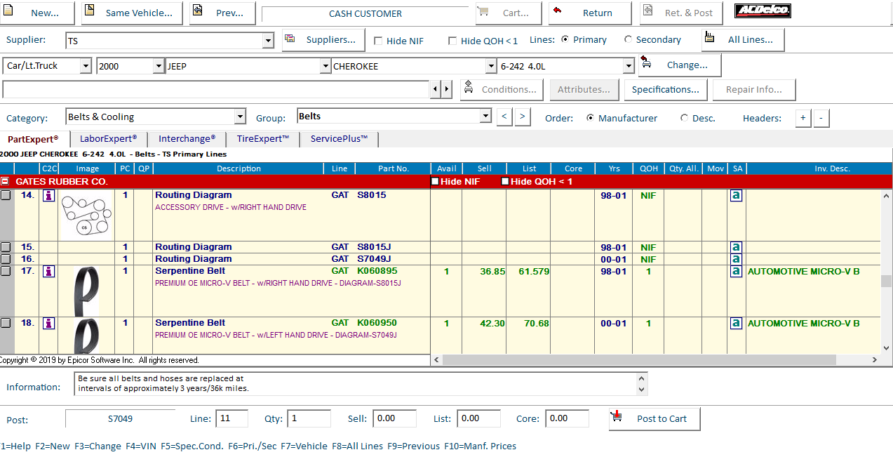Order by Desc. radio button
The width and height of the screenshot is (893, 457).
(x=685, y=118)
